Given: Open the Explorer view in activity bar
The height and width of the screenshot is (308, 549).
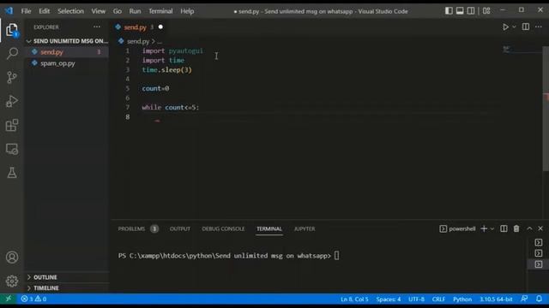Looking at the screenshot, I should coord(12,30).
